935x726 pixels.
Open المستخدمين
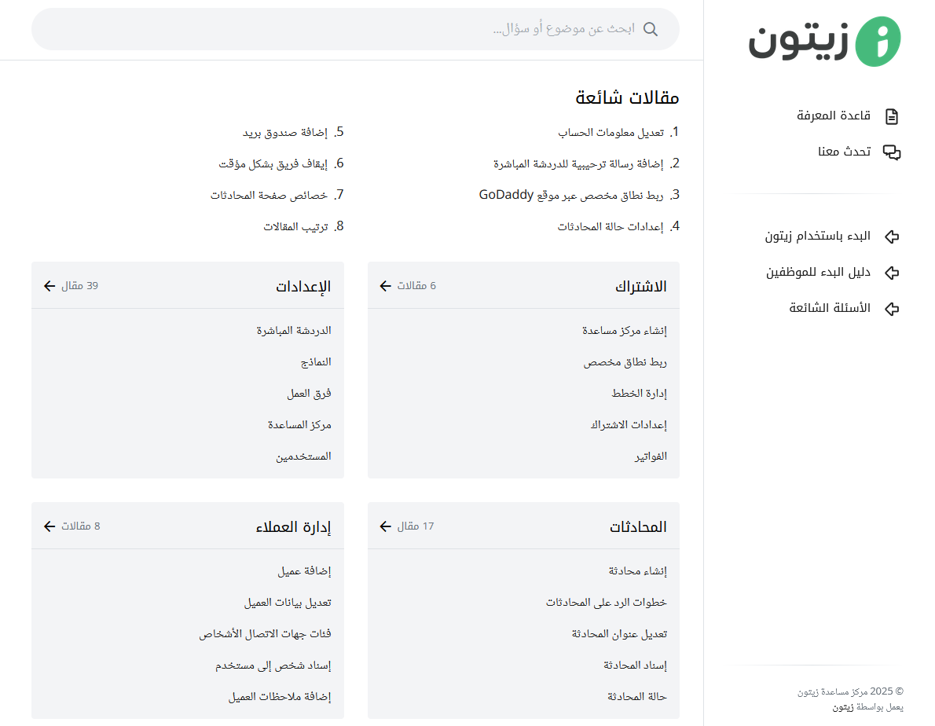pos(303,456)
